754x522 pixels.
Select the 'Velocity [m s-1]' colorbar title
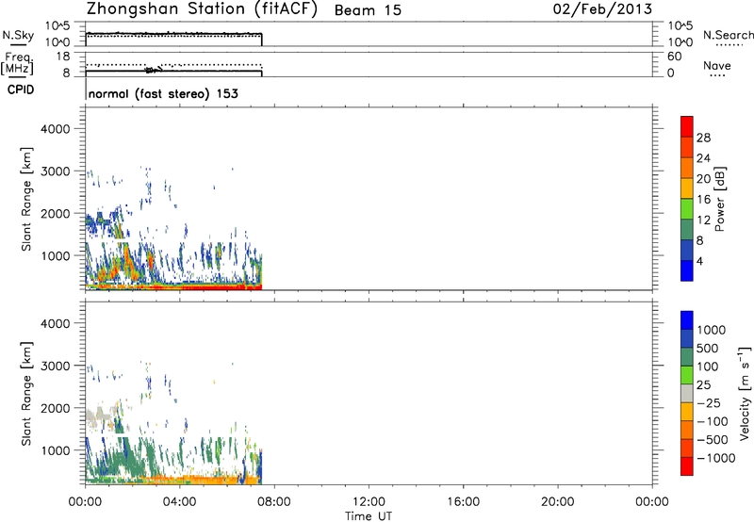[745, 393]
